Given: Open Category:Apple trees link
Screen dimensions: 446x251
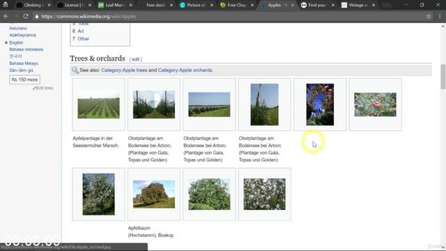Looking at the screenshot, I should coord(124,70).
